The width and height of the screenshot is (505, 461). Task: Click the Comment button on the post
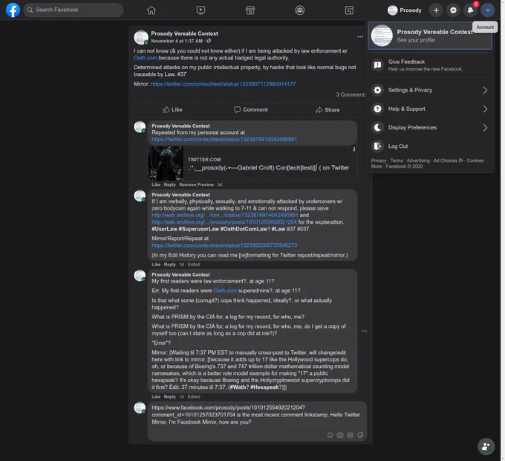(x=250, y=109)
